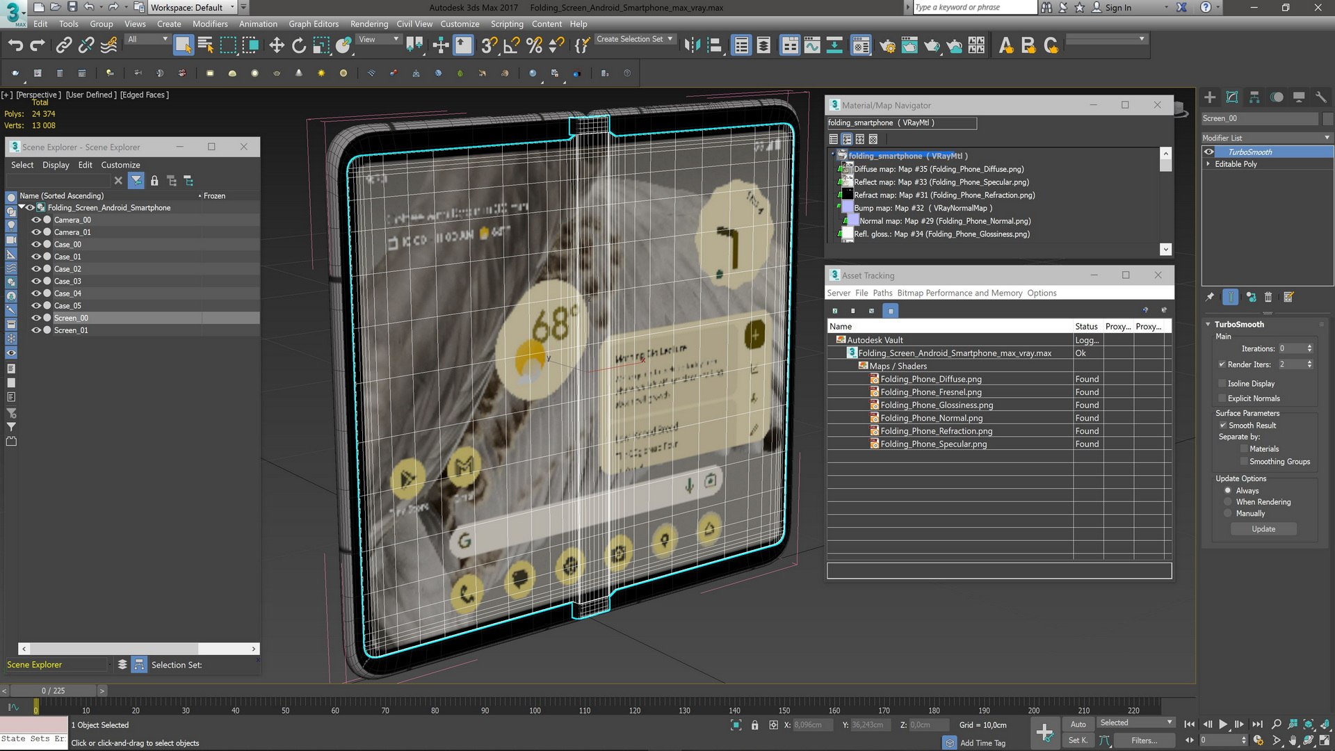Open the Utilities wrench panel icon

(1321, 97)
